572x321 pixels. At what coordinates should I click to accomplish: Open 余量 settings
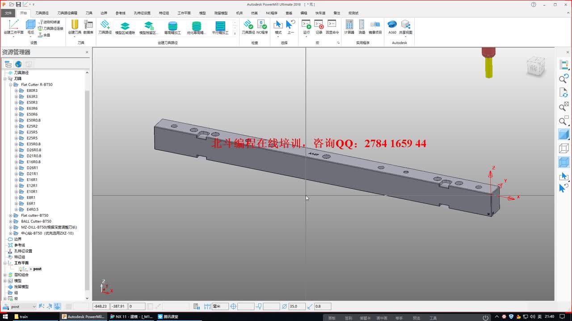click(44, 35)
